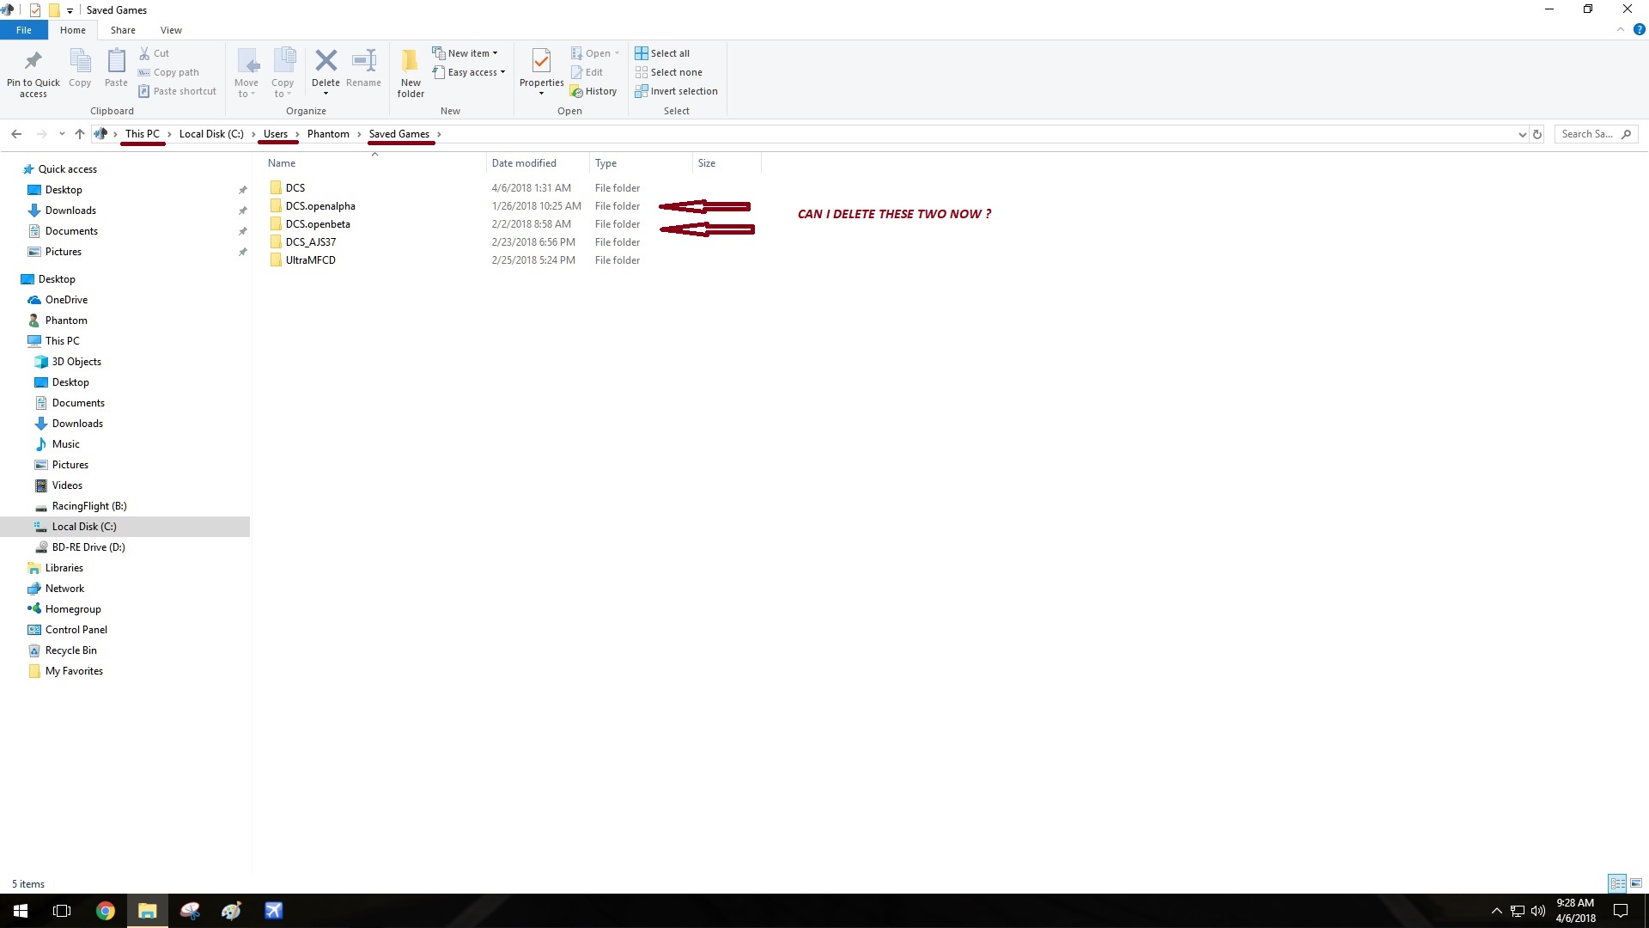
Task: Click Invert selection
Action: (x=676, y=91)
